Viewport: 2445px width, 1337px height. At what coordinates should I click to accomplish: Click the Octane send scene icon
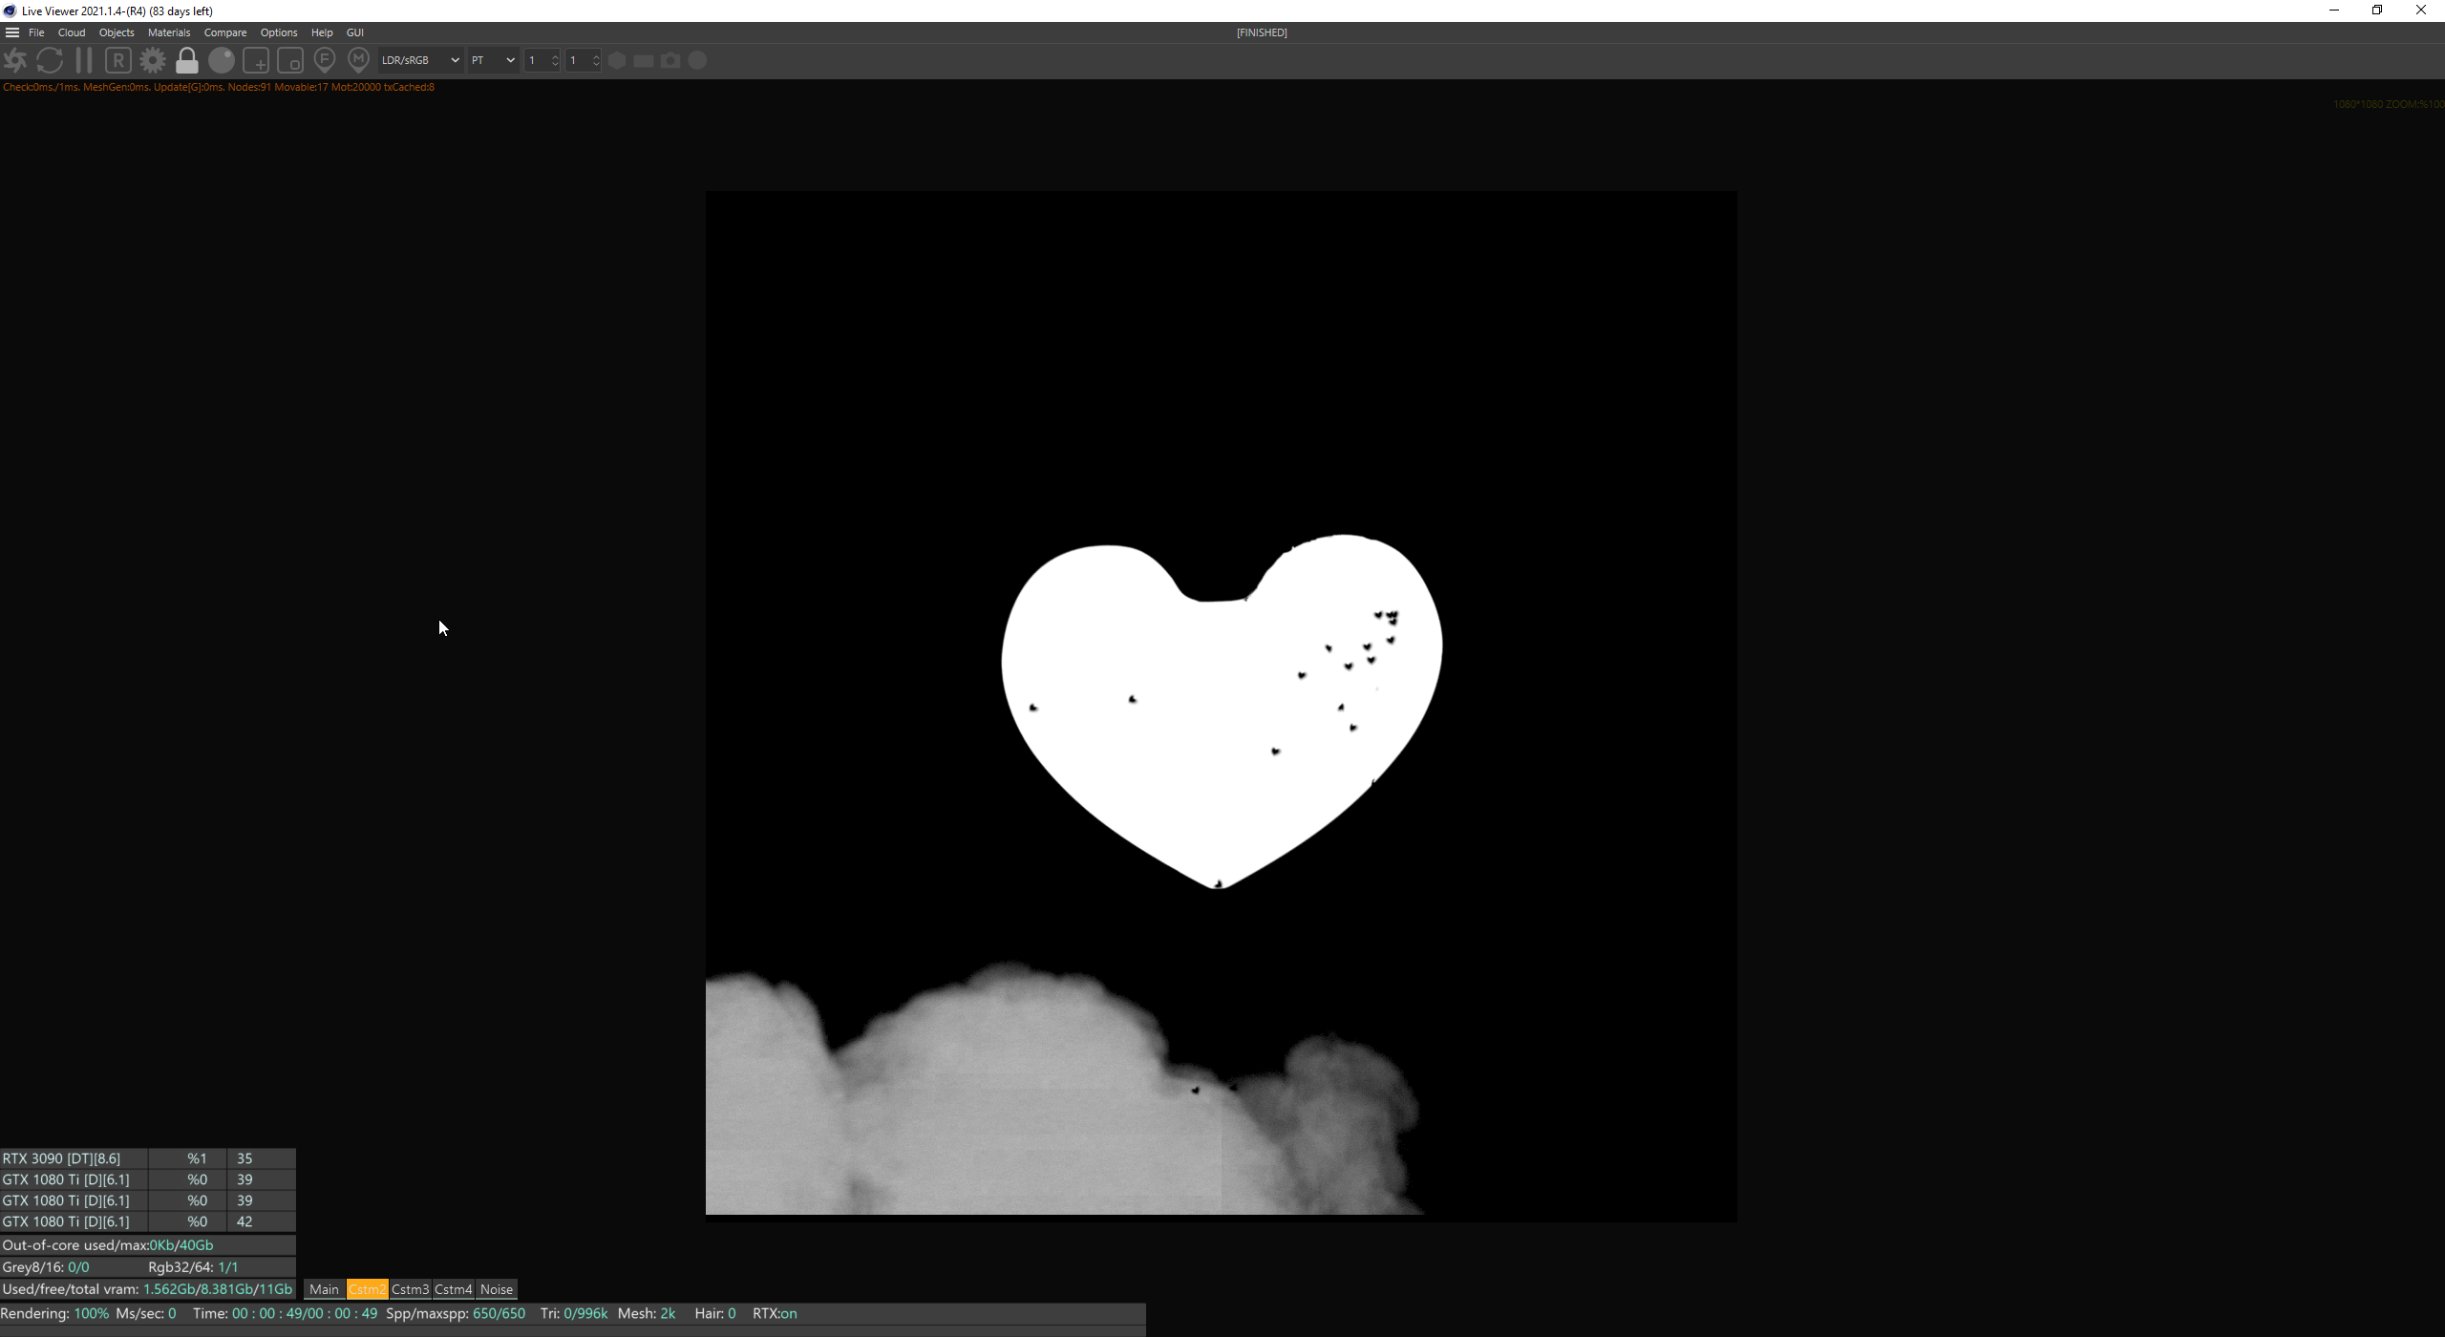15,61
